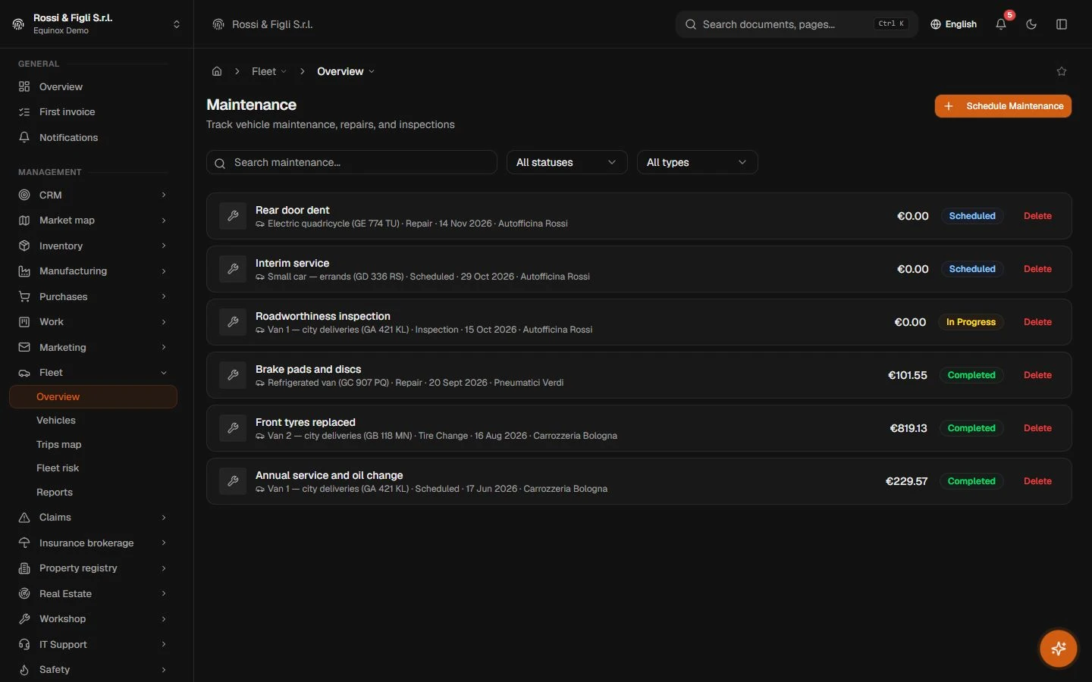Click the globe language icon
This screenshot has width=1092, height=682.
pyautogui.click(x=936, y=24)
